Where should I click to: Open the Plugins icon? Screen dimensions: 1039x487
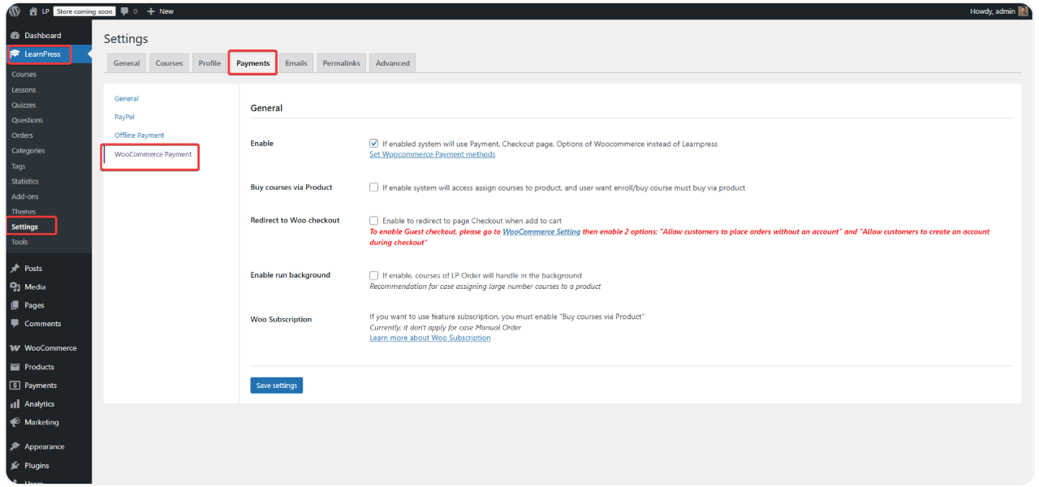pyautogui.click(x=14, y=465)
